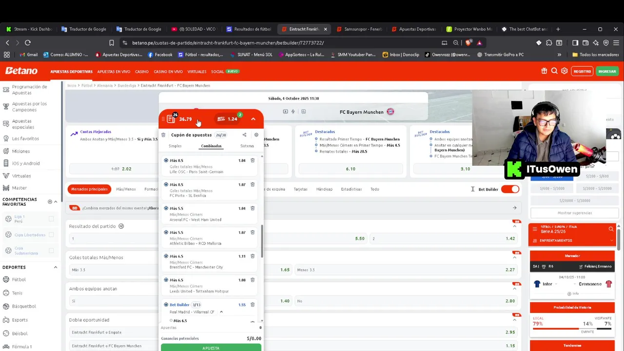Show more hidden bookmarks
Image resolution: width=624 pixels, height=351 pixels.
click(x=559, y=55)
